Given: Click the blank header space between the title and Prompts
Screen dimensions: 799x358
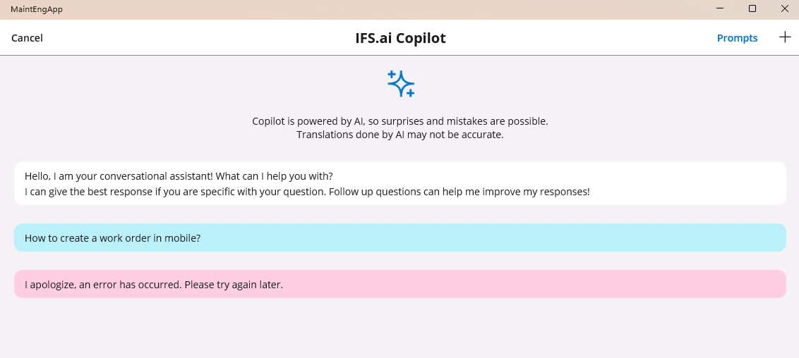Looking at the screenshot, I should click(579, 38).
